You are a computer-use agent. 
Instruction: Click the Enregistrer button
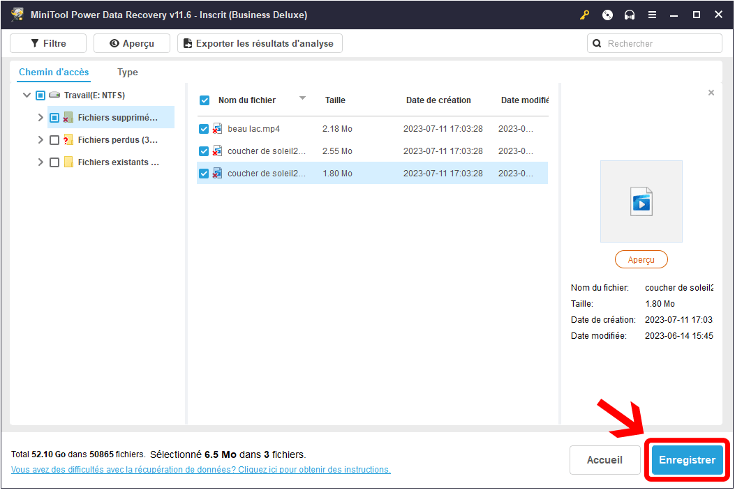(x=687, y=460)
